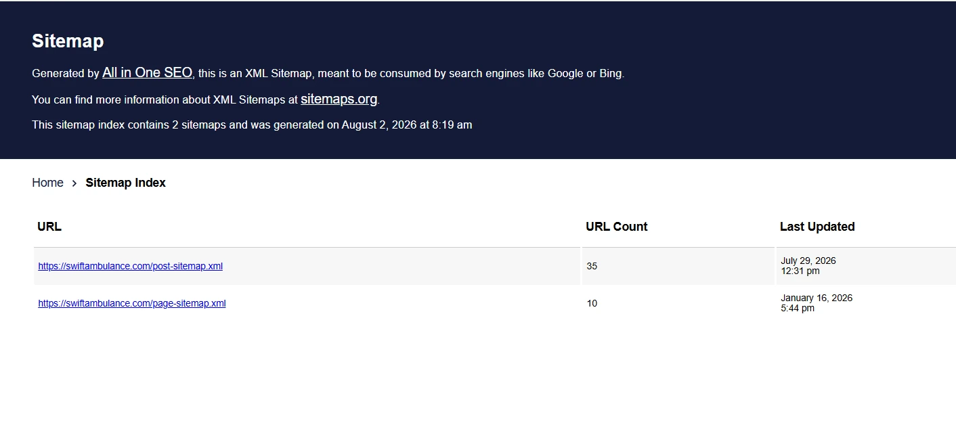956x427 pixels.
Task: Select the URL count value 10
Action: pyautogui.click(x=592, y=303)
